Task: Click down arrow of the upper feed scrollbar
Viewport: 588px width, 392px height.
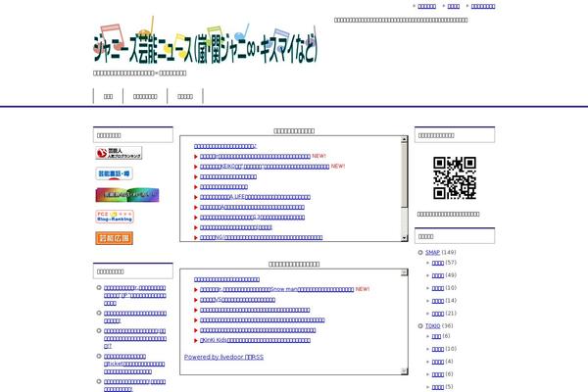Action: 404,238
